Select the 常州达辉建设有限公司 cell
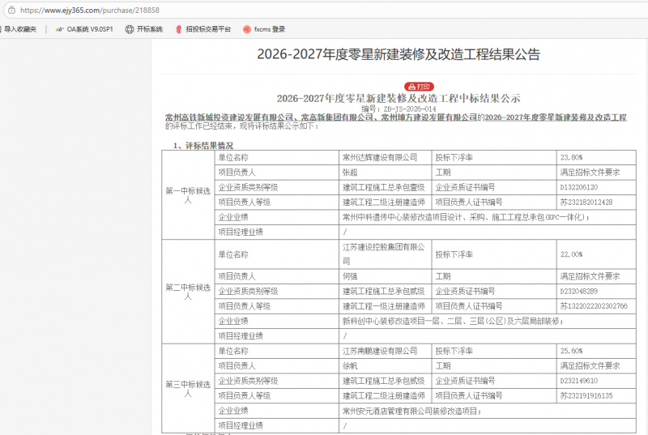The width and height of the screenshot is (648, 435). [385, 157]
